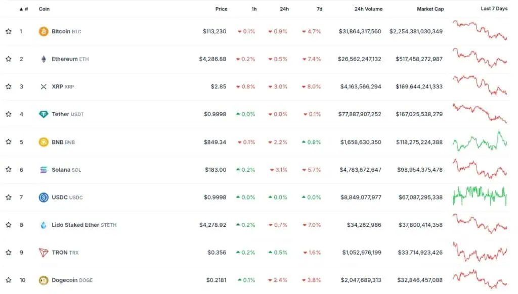Open the Lido Staked Ether STETH page

(84, 225)
